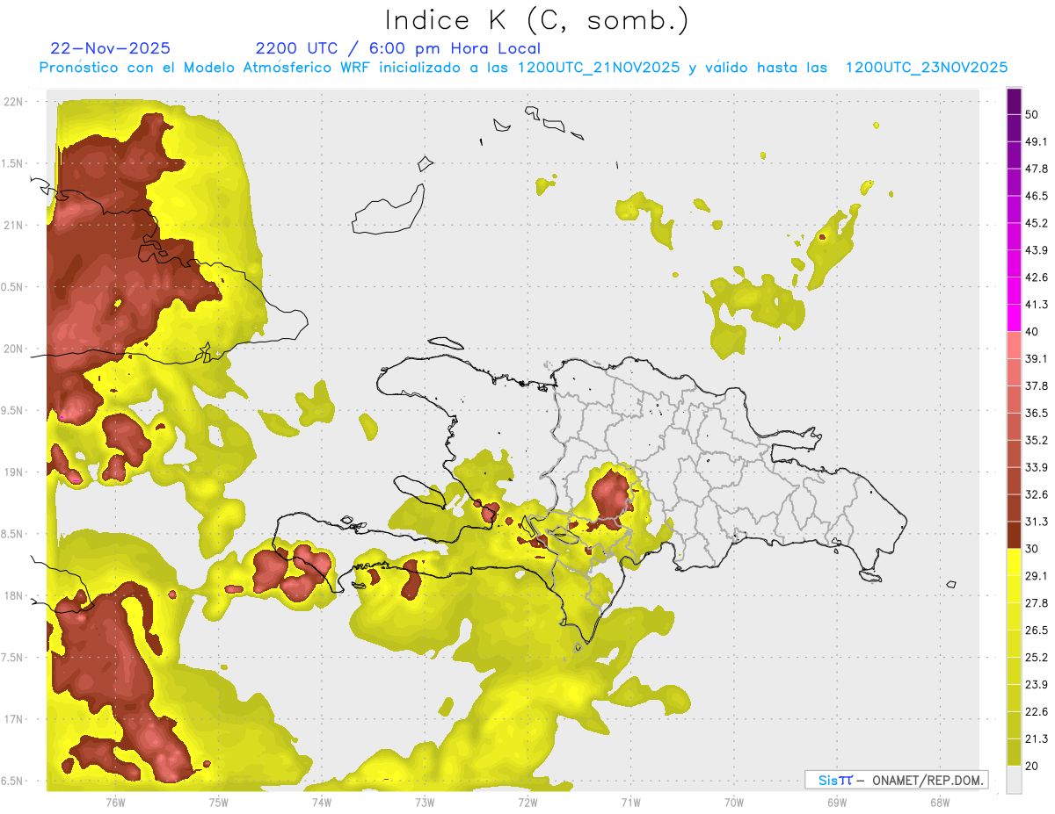Click the "42.6" colorbar value
Screen dimensions: 1055x814
[1037, 277]
